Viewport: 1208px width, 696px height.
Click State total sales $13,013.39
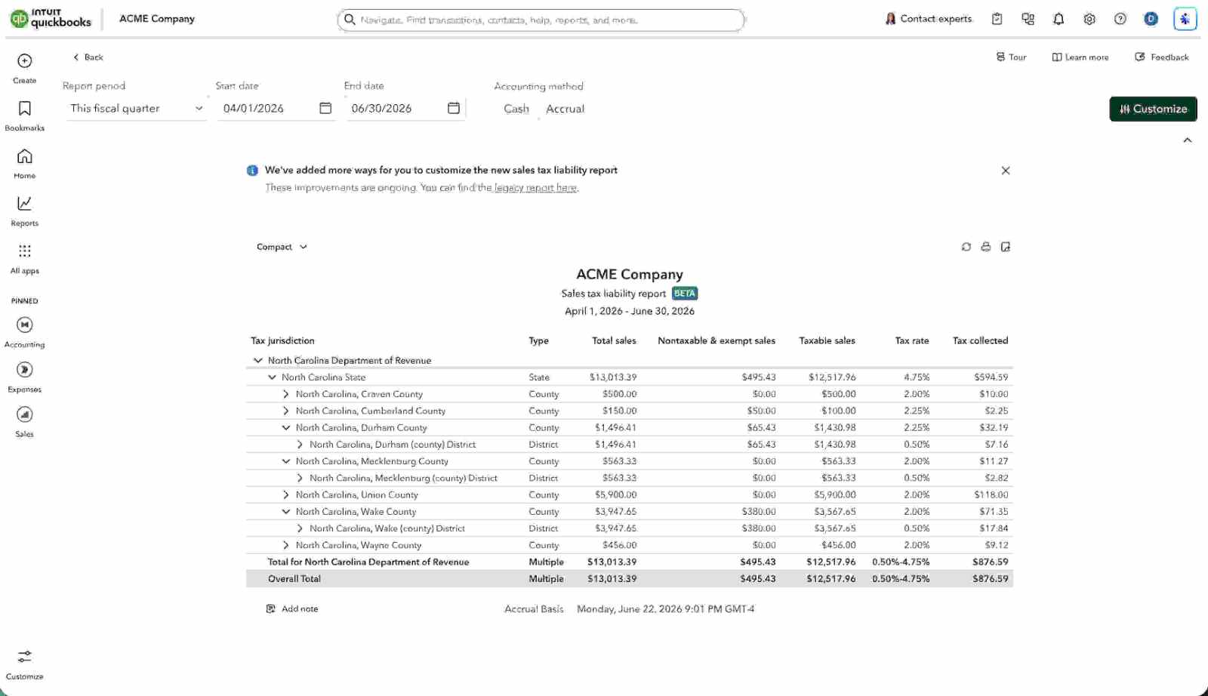613,377
